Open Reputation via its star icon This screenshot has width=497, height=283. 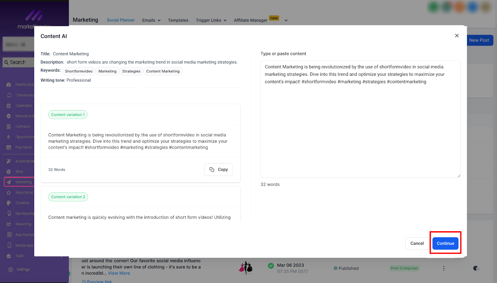coord(9,192)
